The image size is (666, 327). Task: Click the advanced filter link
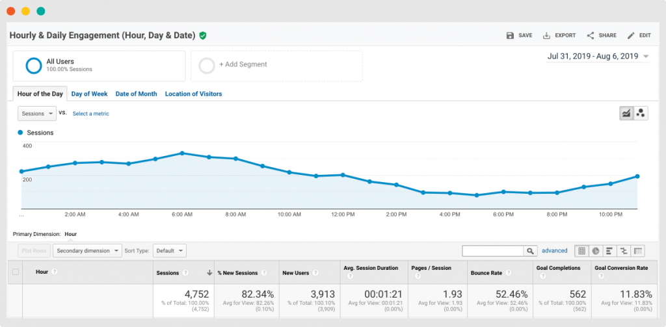pyautogui.click(x=554, y=251)
